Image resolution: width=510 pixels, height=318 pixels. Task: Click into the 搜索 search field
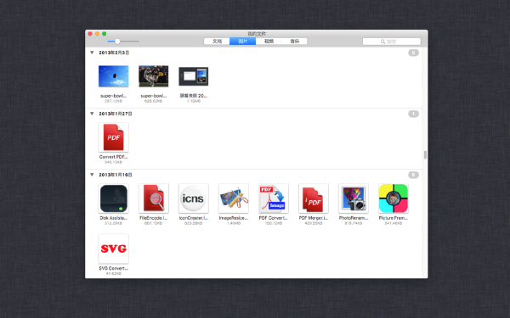click(x=392, y=42)
